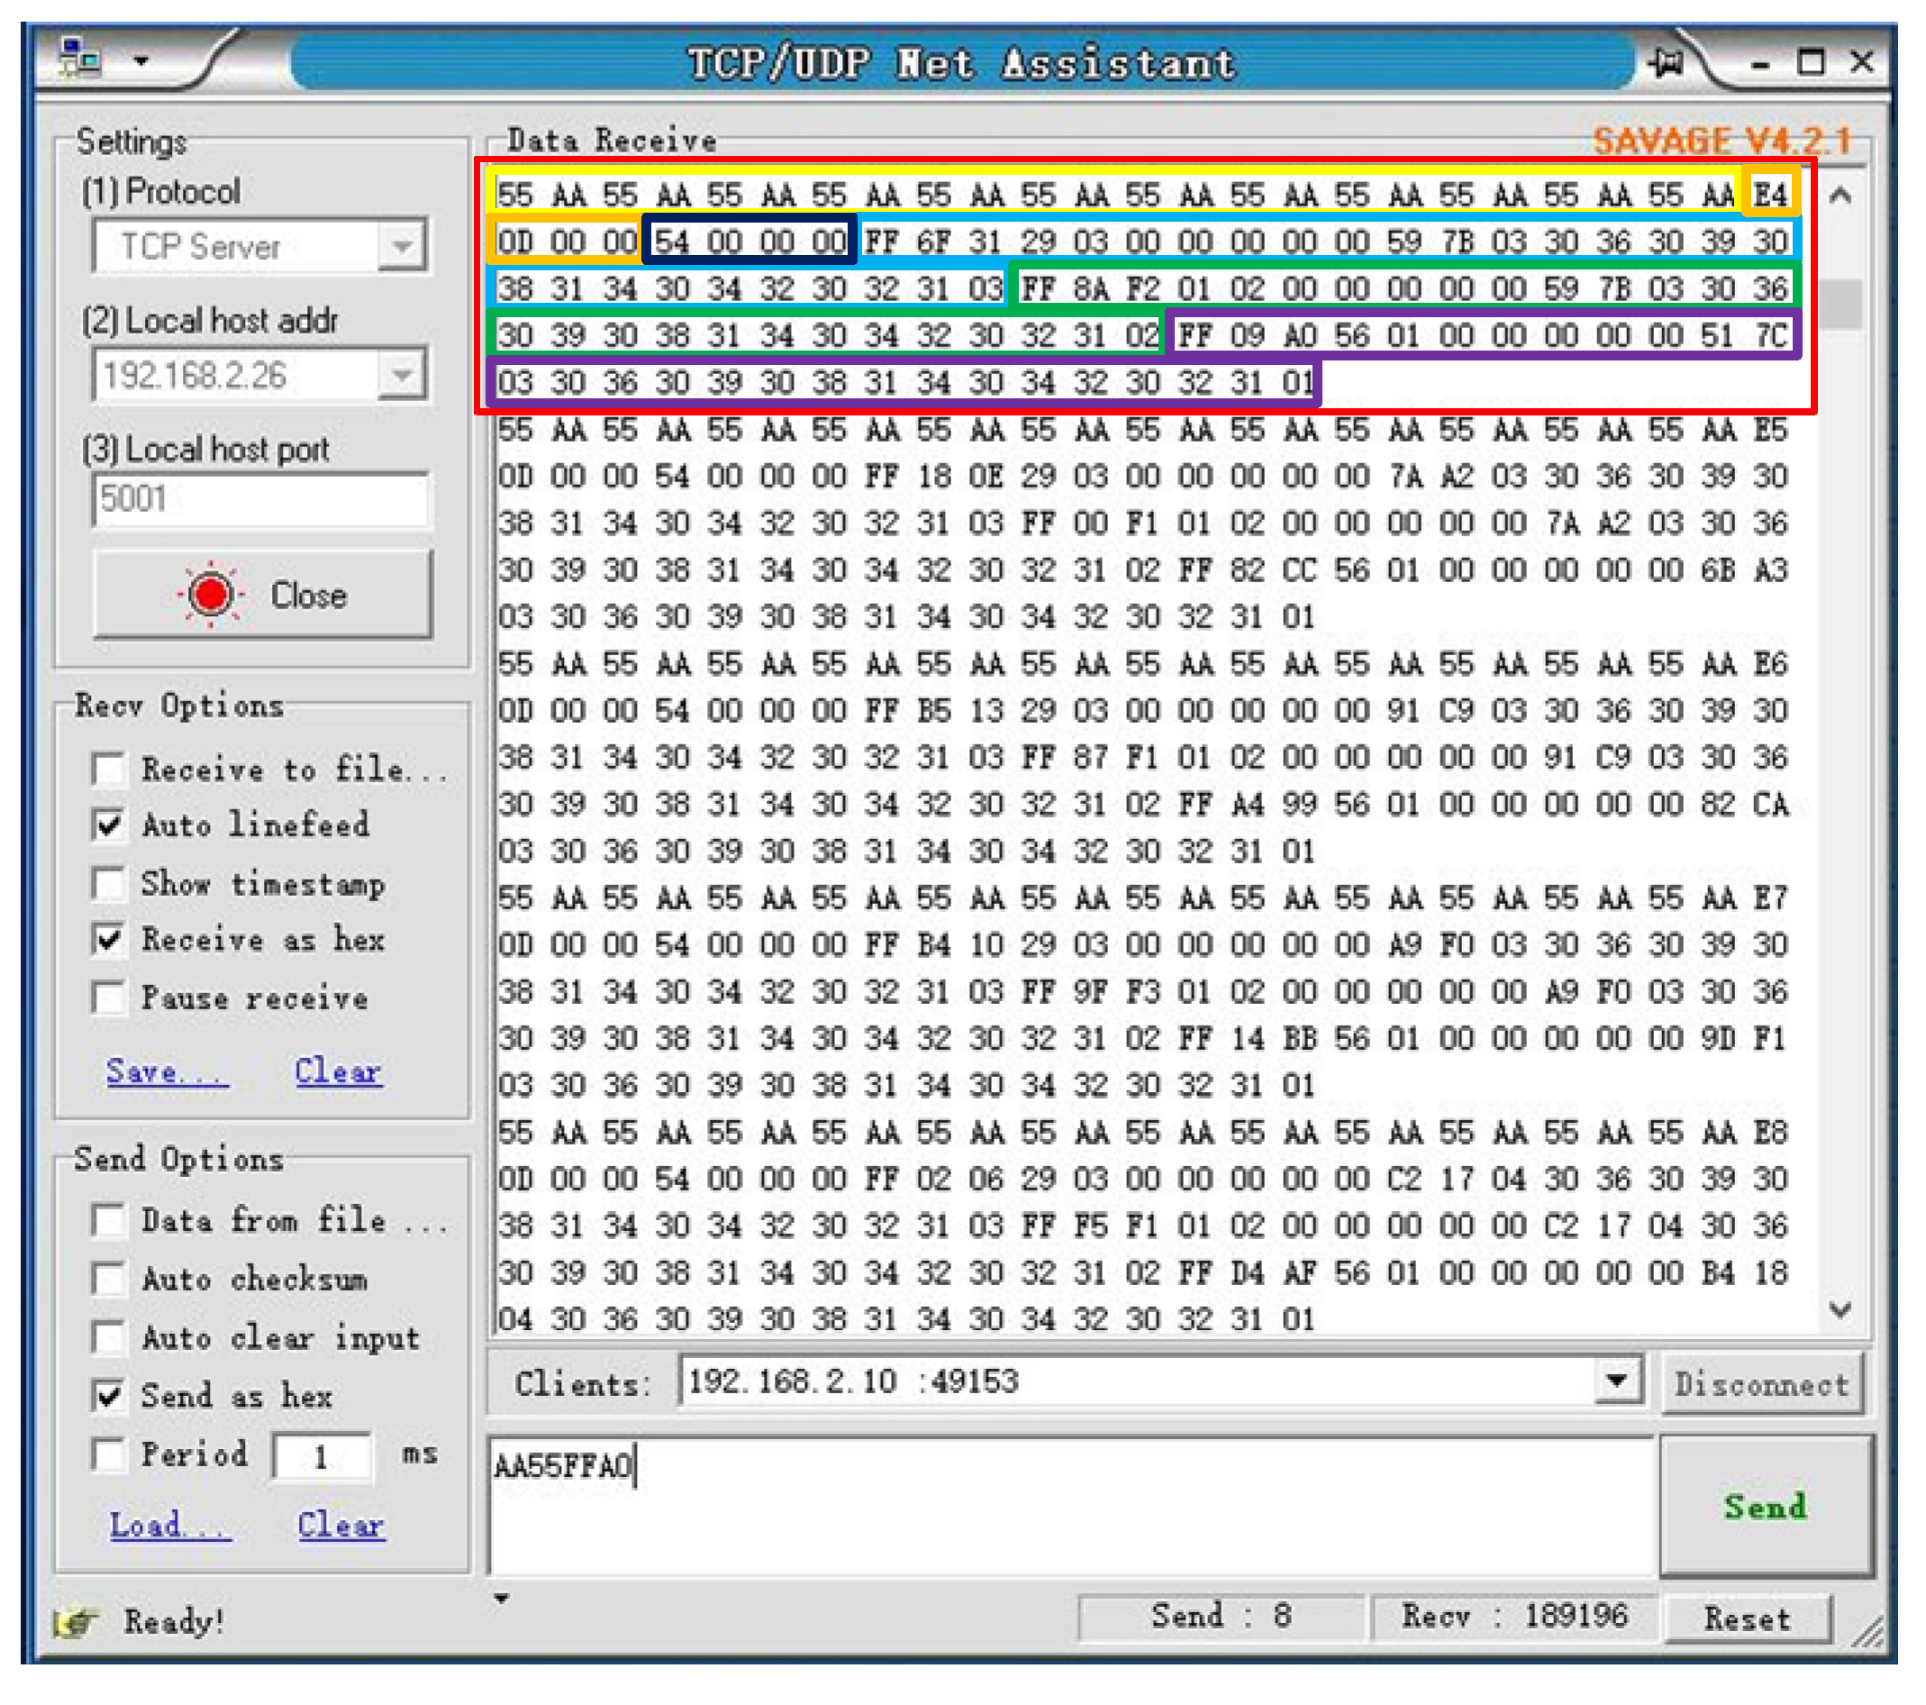Click the small arrow below send input box

click(501, 1599)
